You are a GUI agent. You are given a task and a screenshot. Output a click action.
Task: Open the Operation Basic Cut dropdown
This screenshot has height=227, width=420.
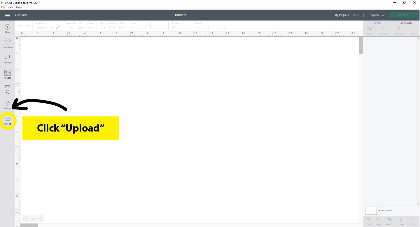click(45, 28)
